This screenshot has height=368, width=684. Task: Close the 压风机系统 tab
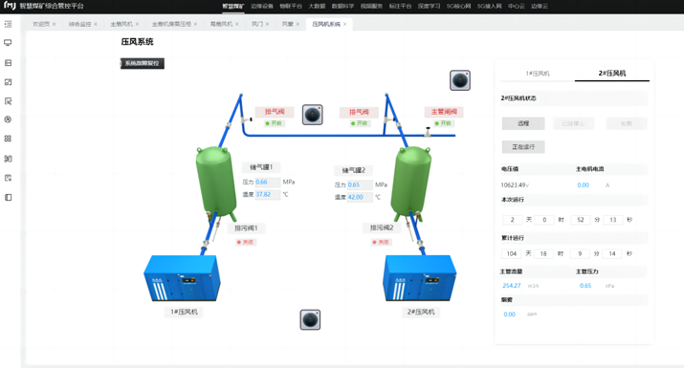point(344,24)
